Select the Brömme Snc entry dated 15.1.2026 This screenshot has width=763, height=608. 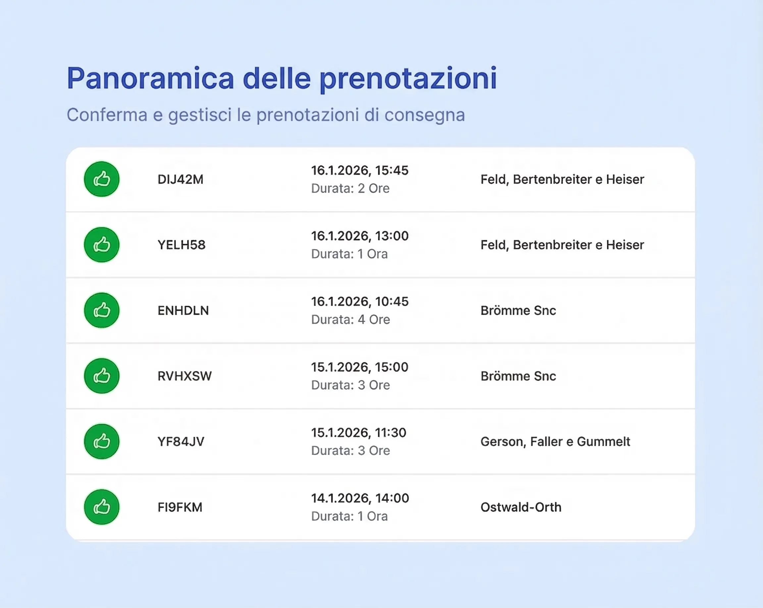click(x=518, y=376)
